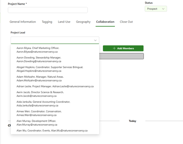The image size is (183, 144).
Task: Click the Today timeline label
Action: 132,121
